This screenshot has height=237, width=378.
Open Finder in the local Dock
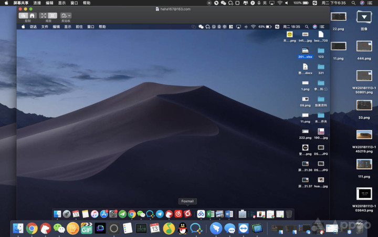18,228
